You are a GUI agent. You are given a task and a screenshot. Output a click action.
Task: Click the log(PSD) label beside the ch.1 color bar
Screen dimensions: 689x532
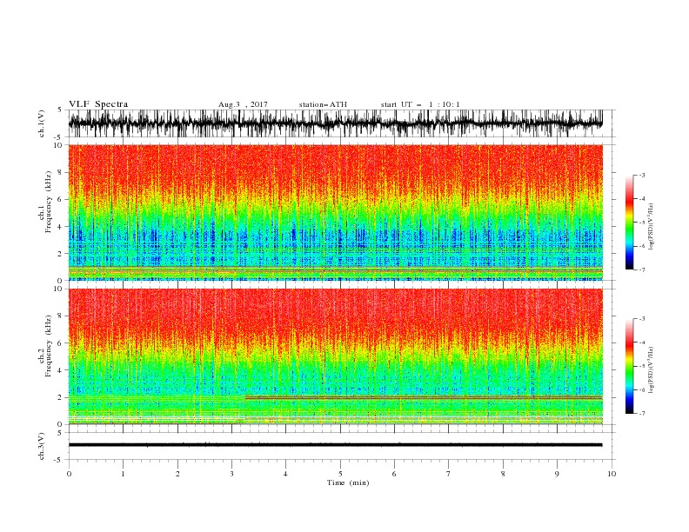coord(652,227)
